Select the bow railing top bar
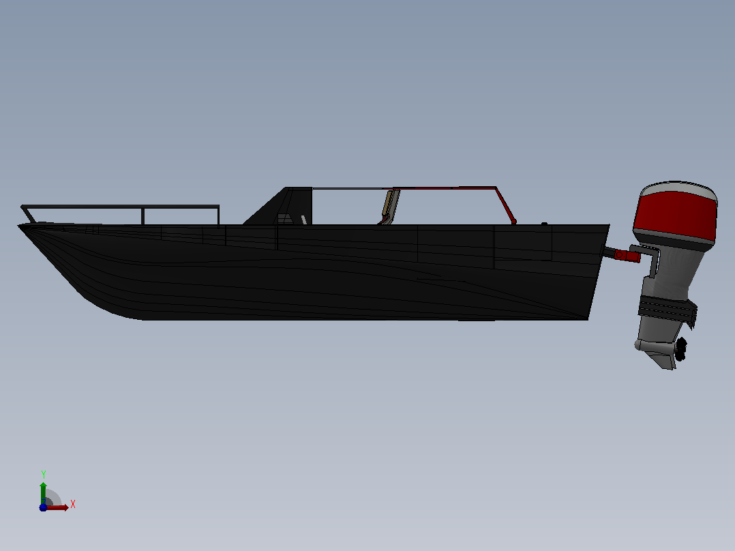This screenshot has height=551, width=735. (x=120, y=207)
